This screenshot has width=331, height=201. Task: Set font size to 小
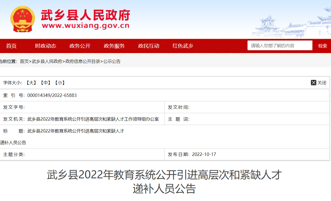click(60, 83)
